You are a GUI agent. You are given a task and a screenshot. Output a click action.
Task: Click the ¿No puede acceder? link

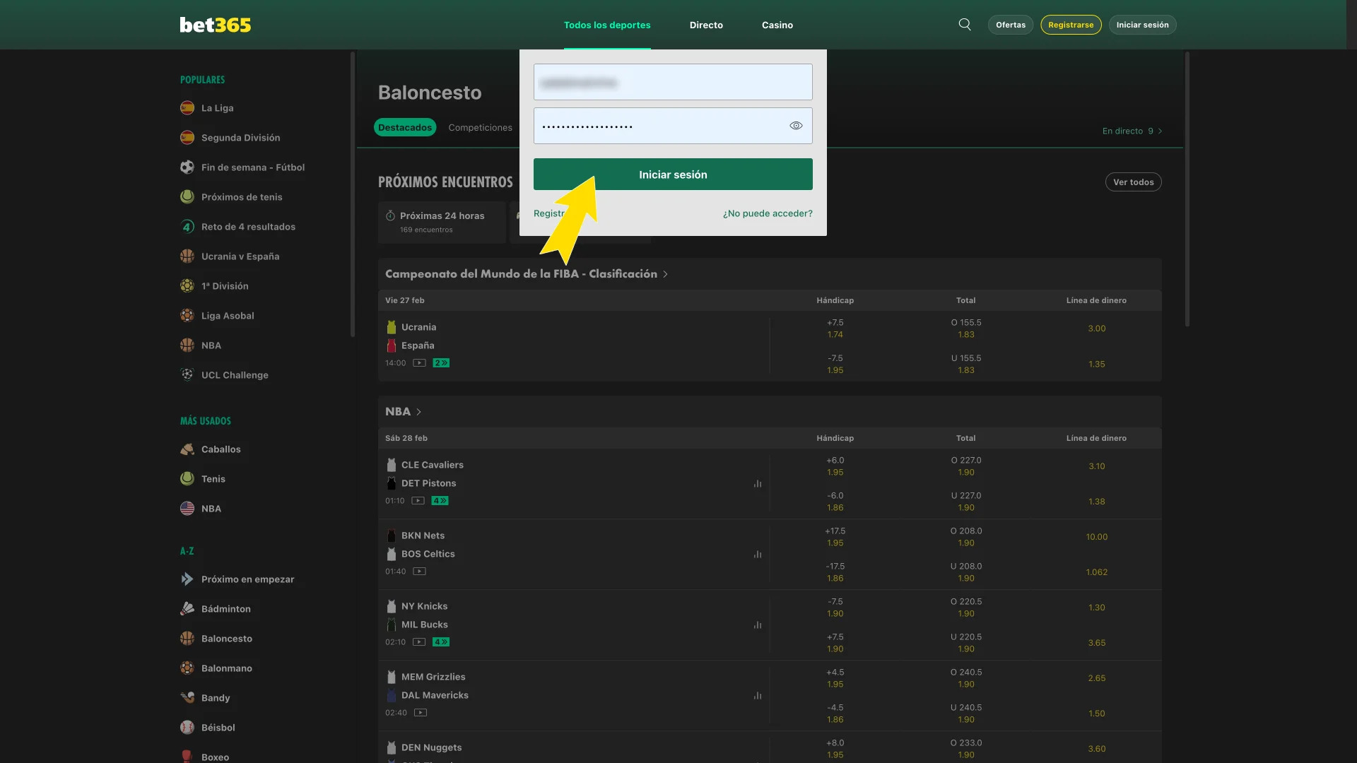[x=768, y=213]
